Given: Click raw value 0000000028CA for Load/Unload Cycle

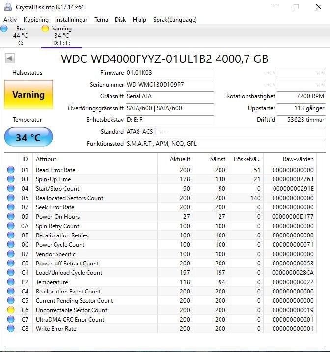Looking at the screenshot, I should (293, 272).
